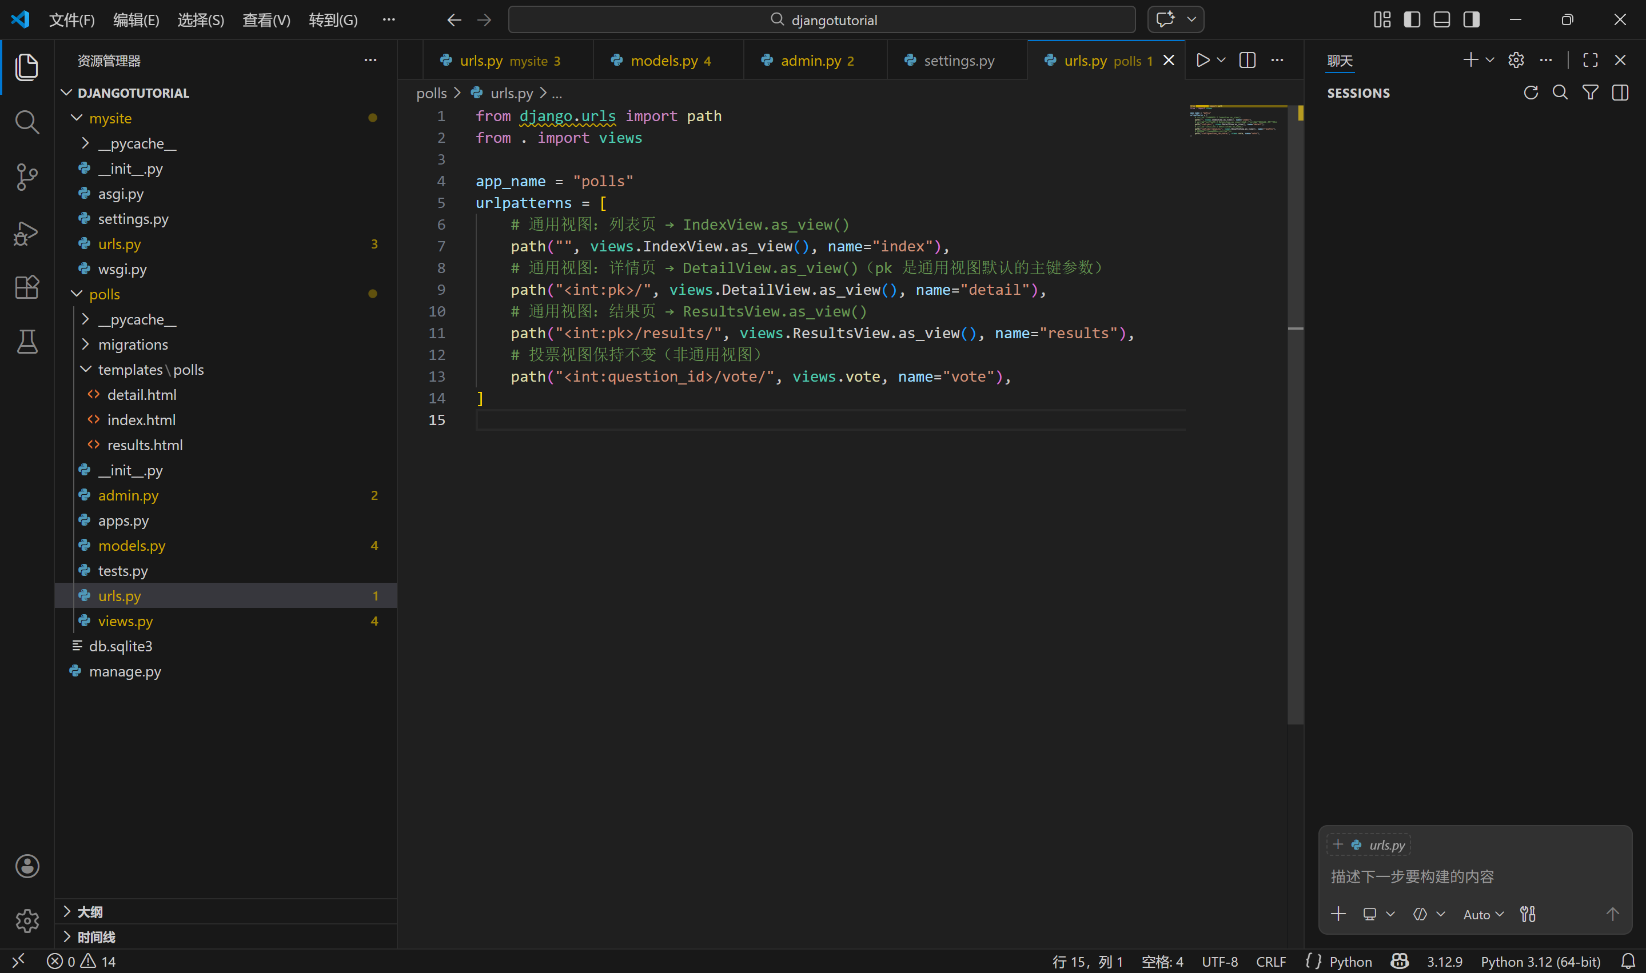Open the Testing flask view
This screenshot has width=1646, height=973.
(x=27, y=342)
